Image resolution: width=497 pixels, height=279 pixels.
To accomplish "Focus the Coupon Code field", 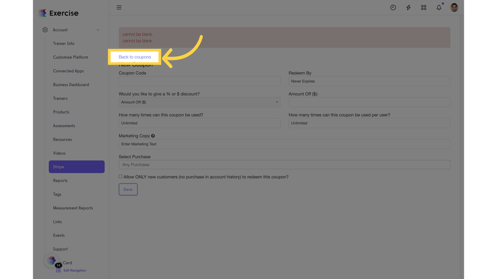I will (x=199, y=81).
